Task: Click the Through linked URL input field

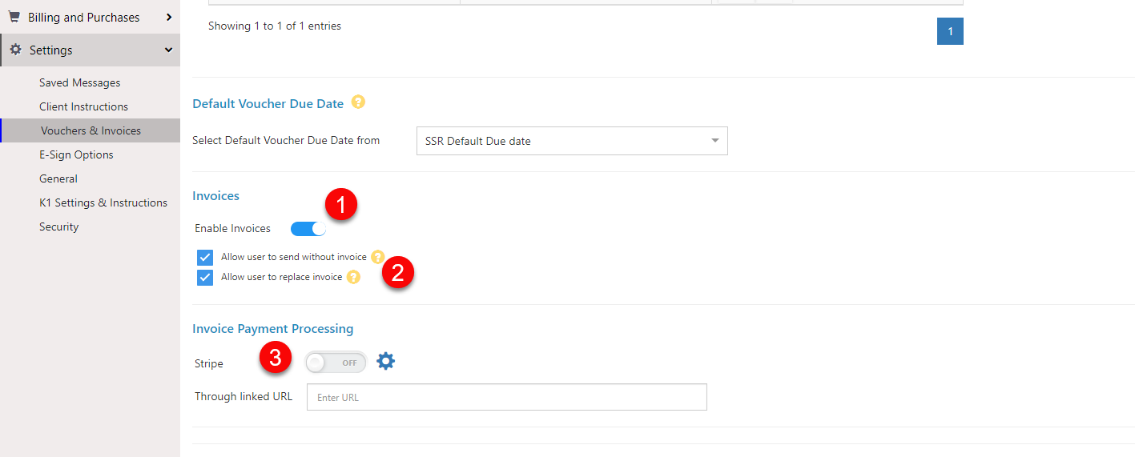Action: pyautogui.click(x=507, y=397)
